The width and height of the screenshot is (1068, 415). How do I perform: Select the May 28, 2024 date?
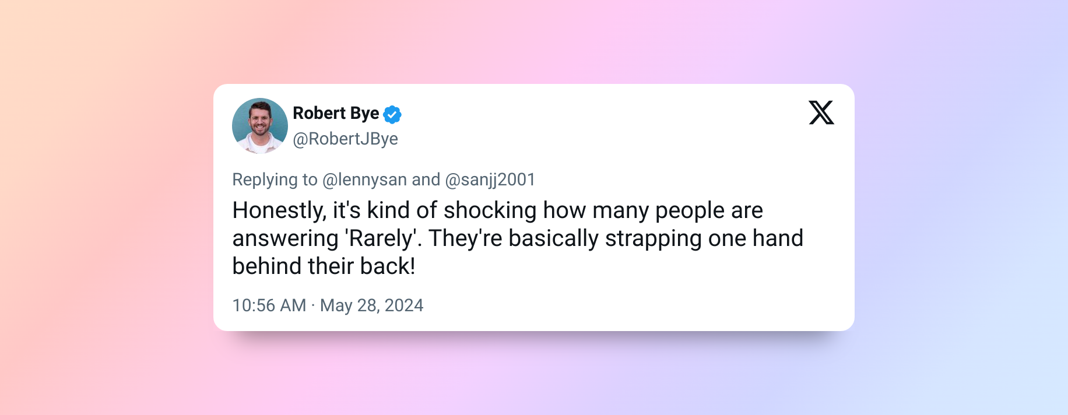tap(372, 305)
